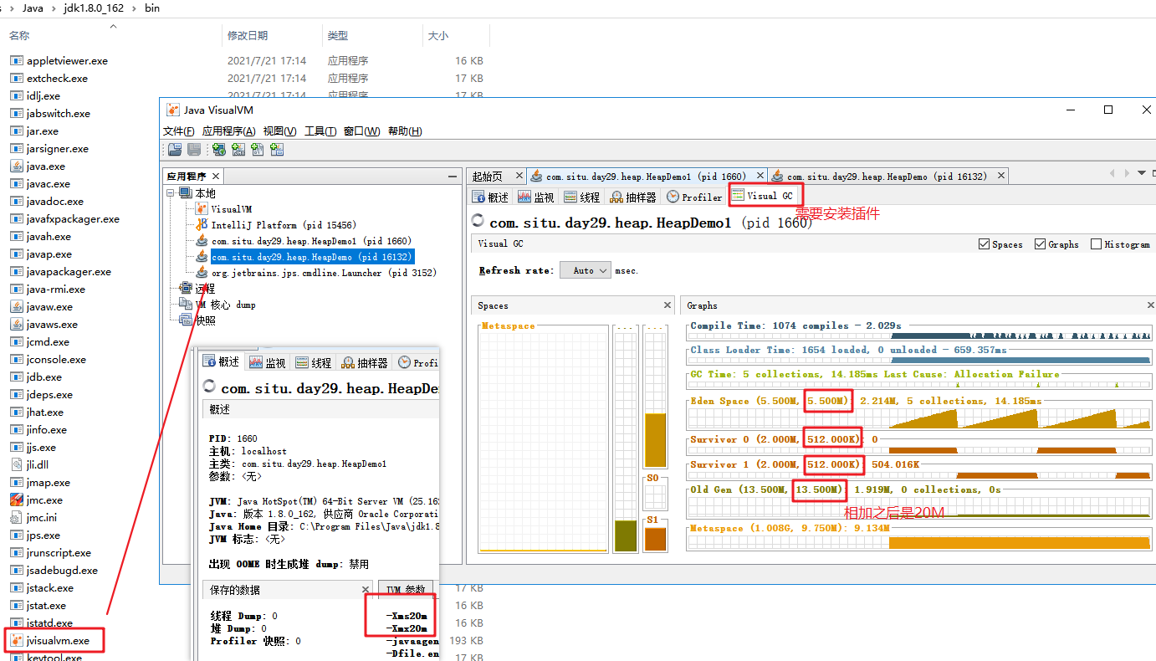Click the appletviewer.exe file icon
The width and height of the screenshot is (1156, 661).
coord(16,60)
